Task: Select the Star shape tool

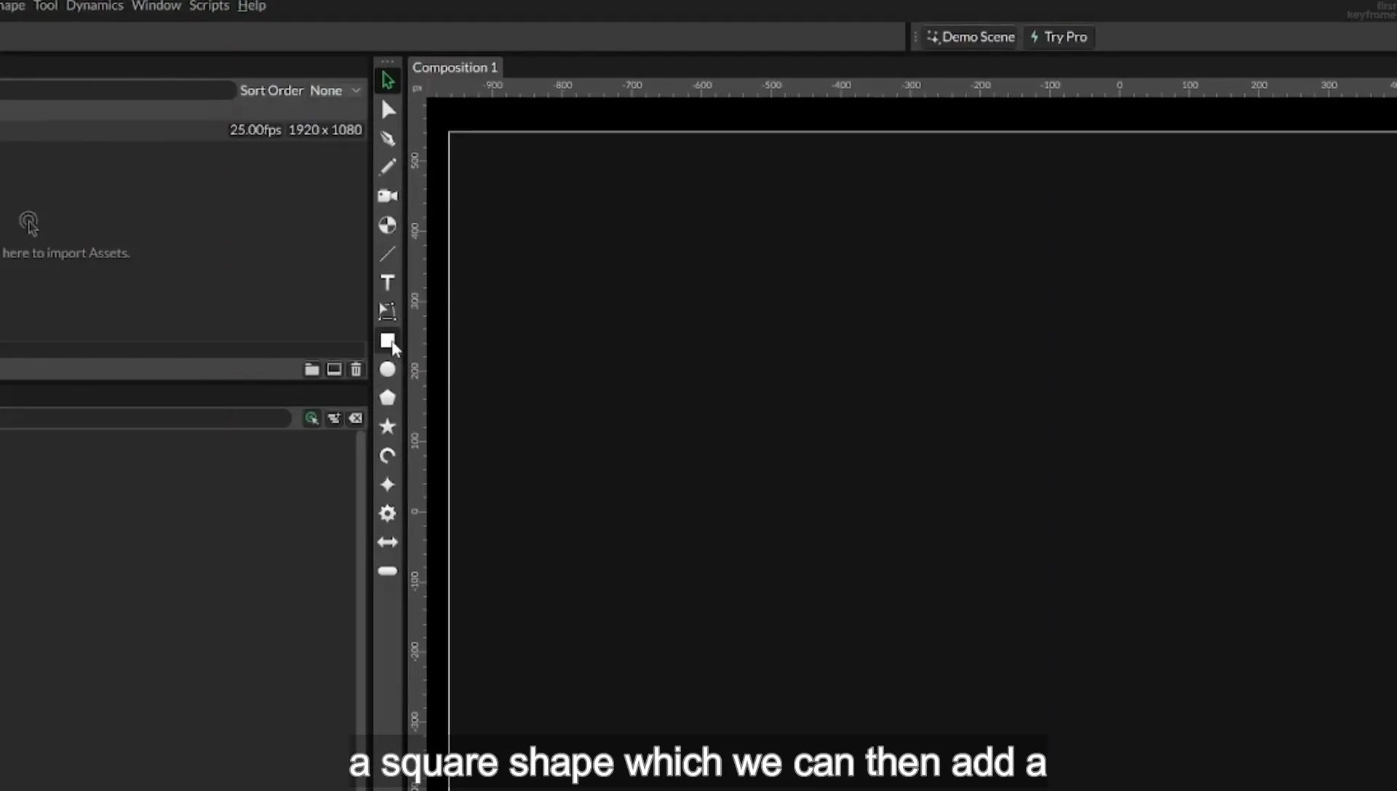Action: (x=388, y=426)
